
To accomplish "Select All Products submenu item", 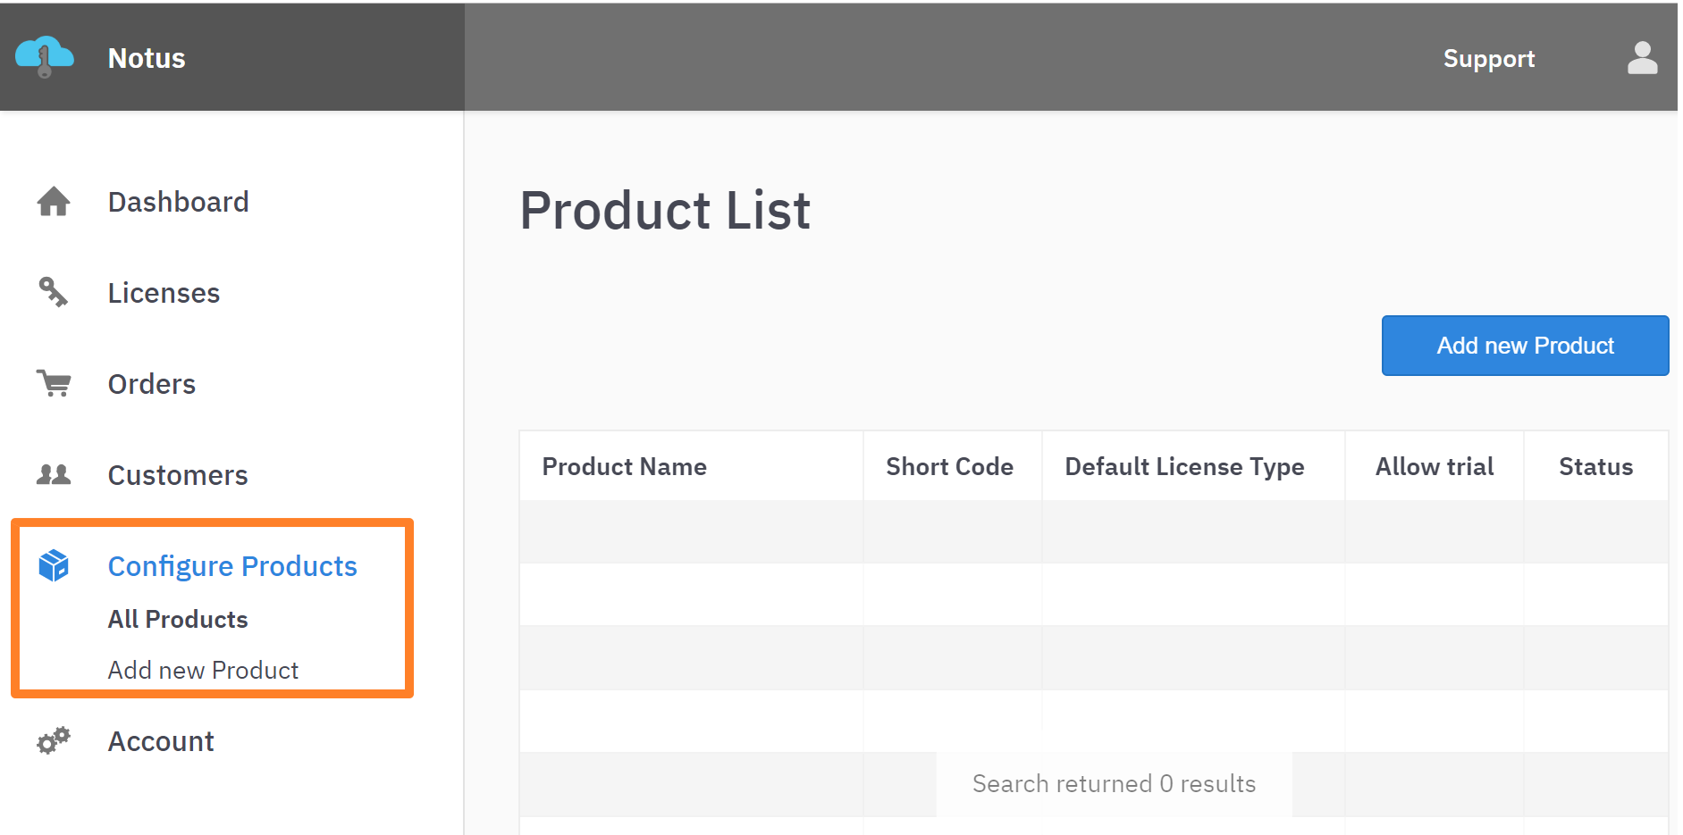I will 178,619.
